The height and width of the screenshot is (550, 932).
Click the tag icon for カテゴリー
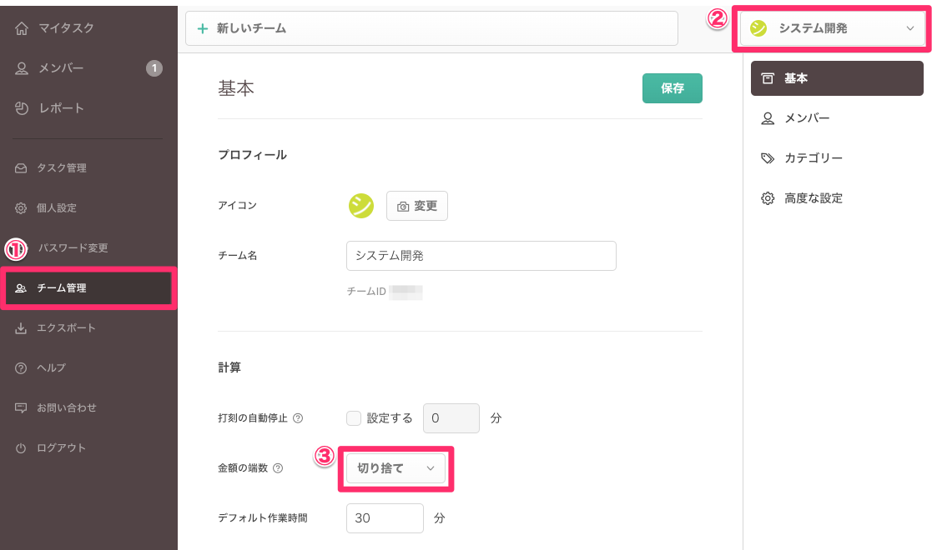tap(768, 158)
